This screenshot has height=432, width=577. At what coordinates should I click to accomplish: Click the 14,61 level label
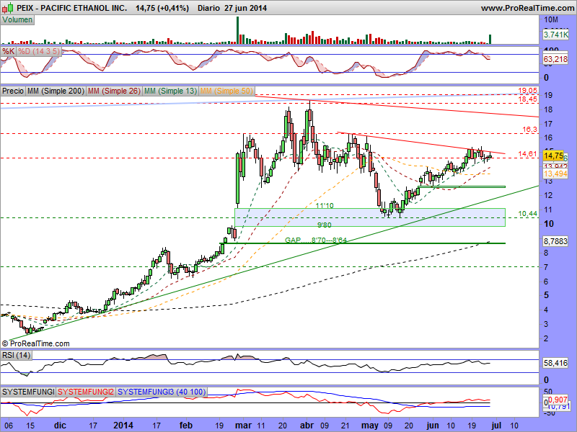click(528, 154)
